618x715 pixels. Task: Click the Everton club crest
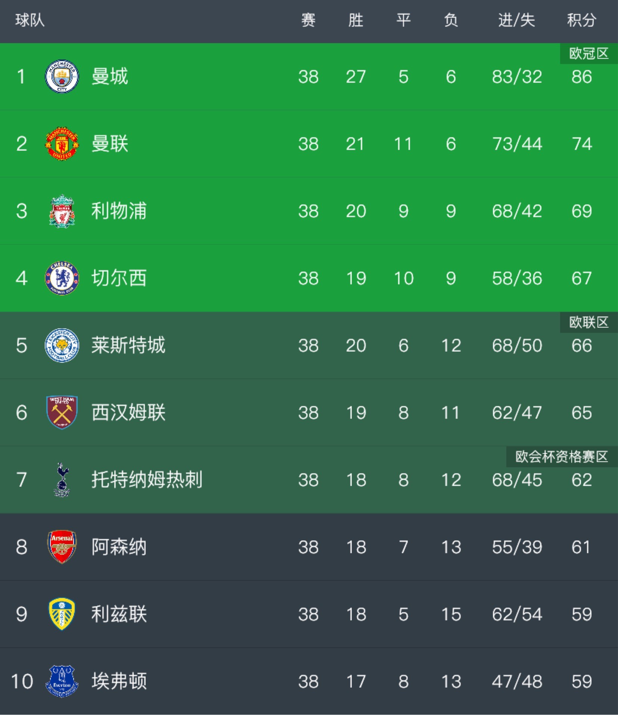(62, 681)
